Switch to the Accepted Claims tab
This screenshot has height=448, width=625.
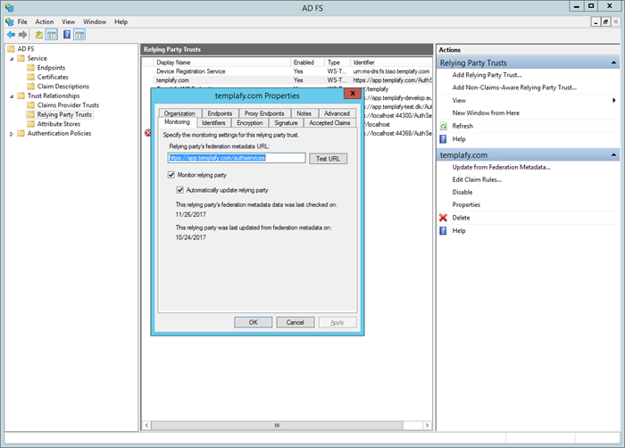(x=329, y=123)
